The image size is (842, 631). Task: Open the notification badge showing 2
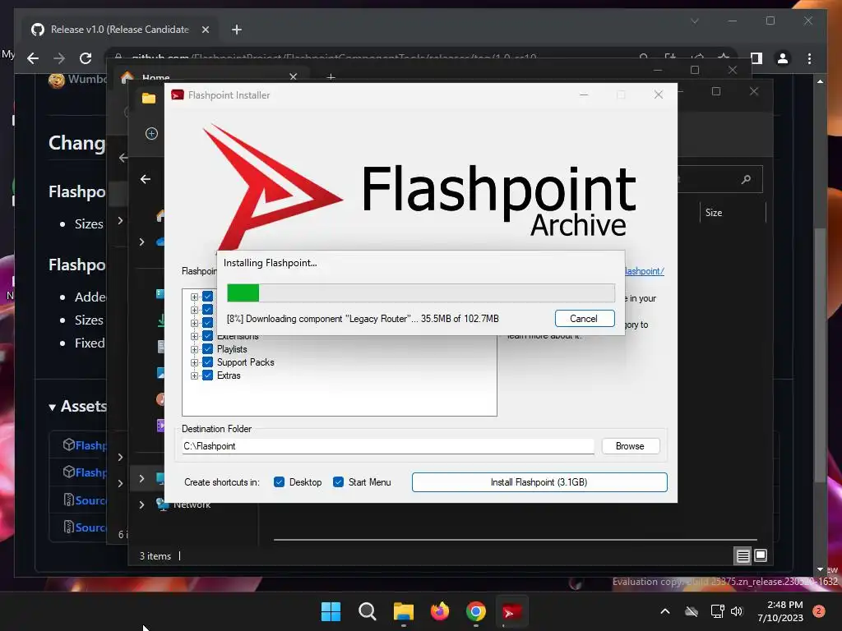tap(819, 611)
